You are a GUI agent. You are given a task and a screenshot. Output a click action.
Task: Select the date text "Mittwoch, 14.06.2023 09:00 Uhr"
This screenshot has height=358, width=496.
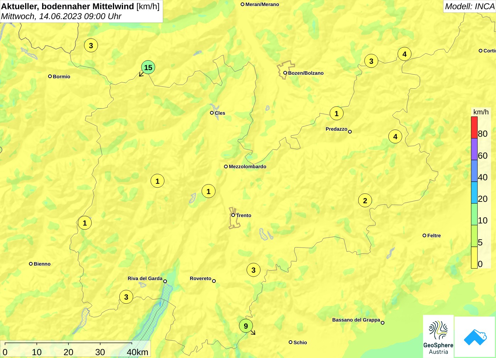click(61, 16)
